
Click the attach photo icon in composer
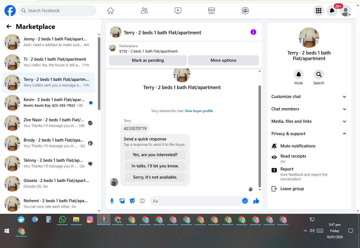click(x=122, y=201)
